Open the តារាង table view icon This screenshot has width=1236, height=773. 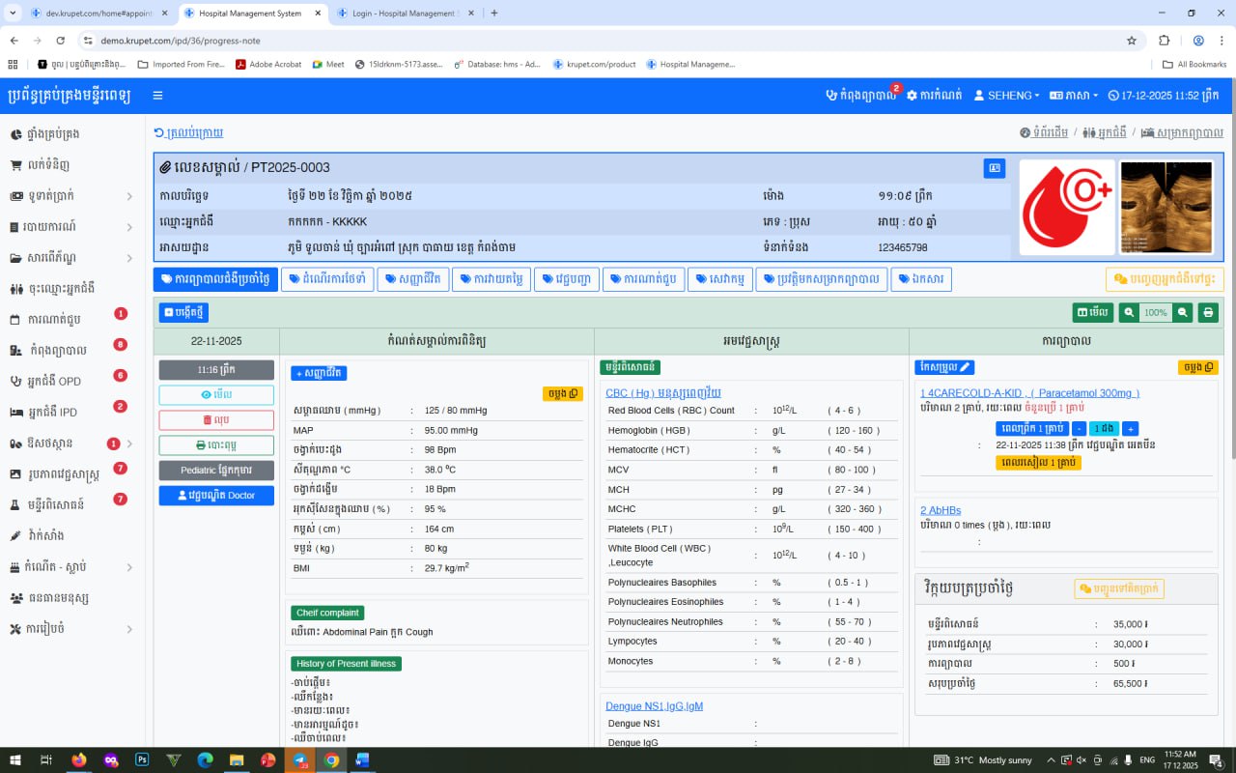click(1092, 312)
